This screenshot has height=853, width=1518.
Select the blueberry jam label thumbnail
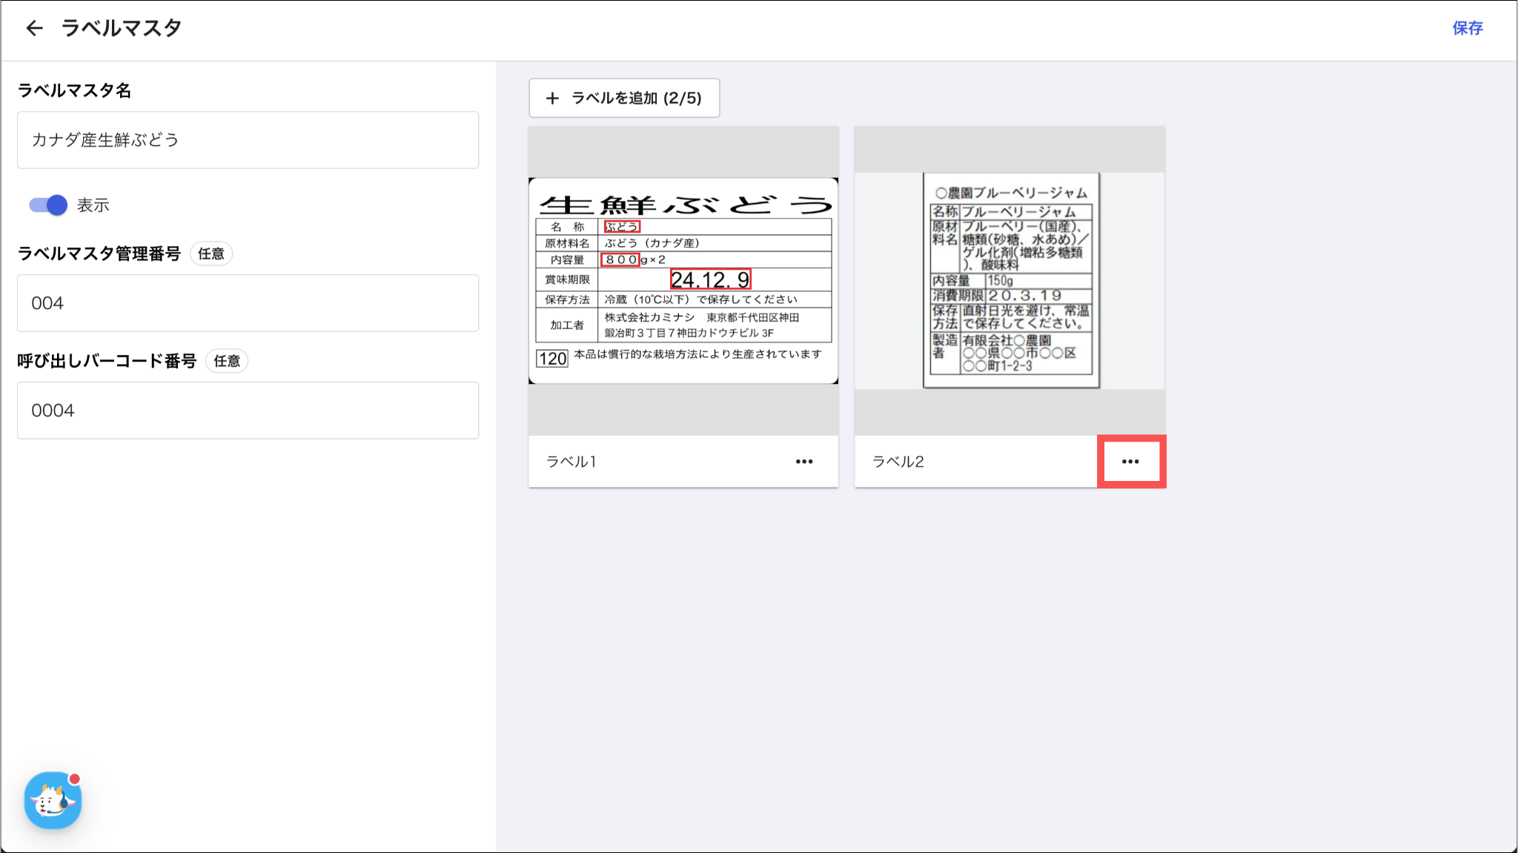[x=1010, y=281]
